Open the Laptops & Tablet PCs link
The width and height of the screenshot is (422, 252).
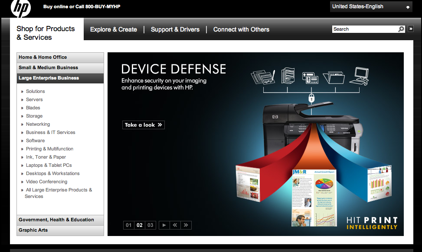(49, 166)
